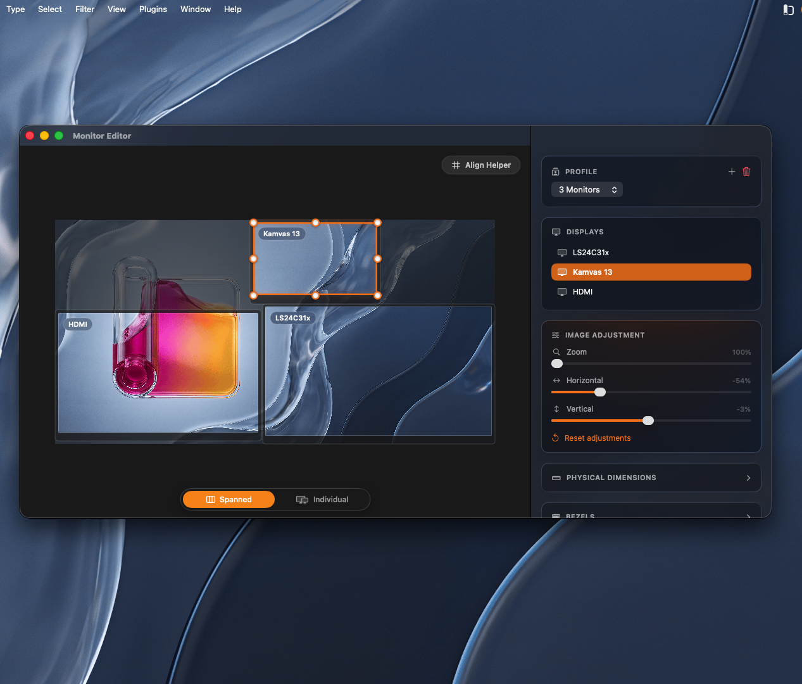
Task: Click the Horizontal arrows icon
Action: (x=556, y=381)
